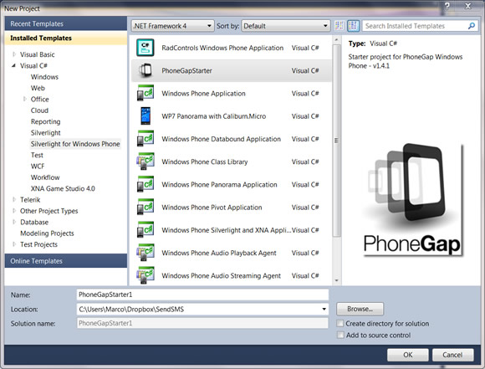Select the WCF category

[38, 167]
